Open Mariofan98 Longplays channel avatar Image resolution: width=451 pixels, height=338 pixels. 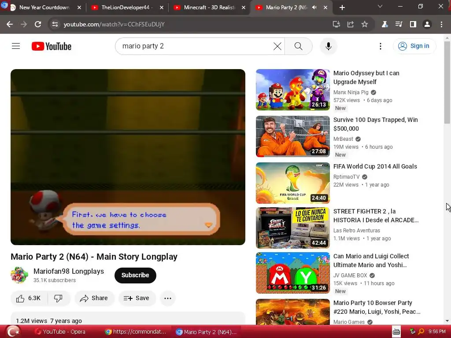click(x=19, y=275)
